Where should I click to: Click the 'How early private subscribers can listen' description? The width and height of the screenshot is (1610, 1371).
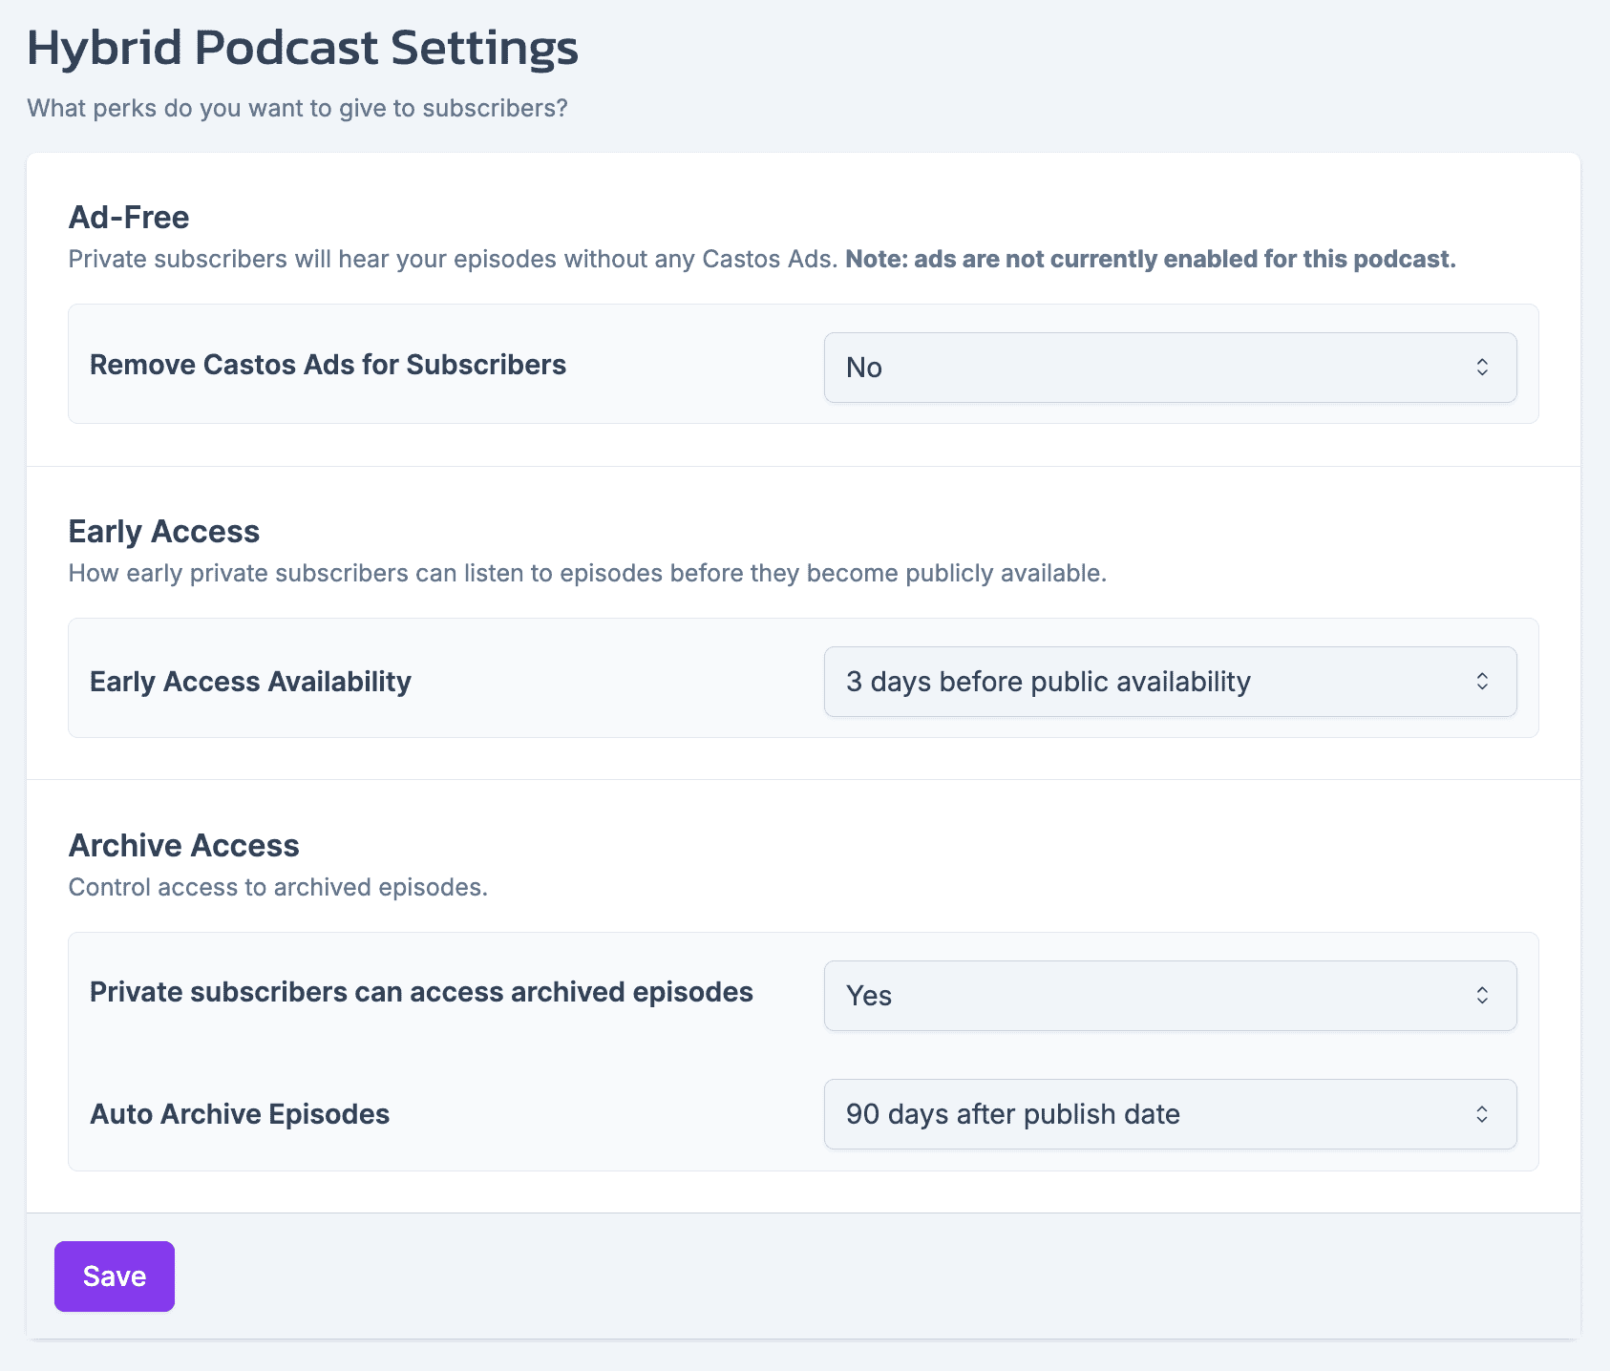pyautogui.click(x=587, y=574)
